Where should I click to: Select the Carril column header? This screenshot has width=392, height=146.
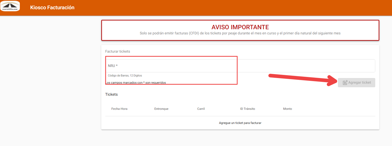pyautogui.click(x=201, y=109)
